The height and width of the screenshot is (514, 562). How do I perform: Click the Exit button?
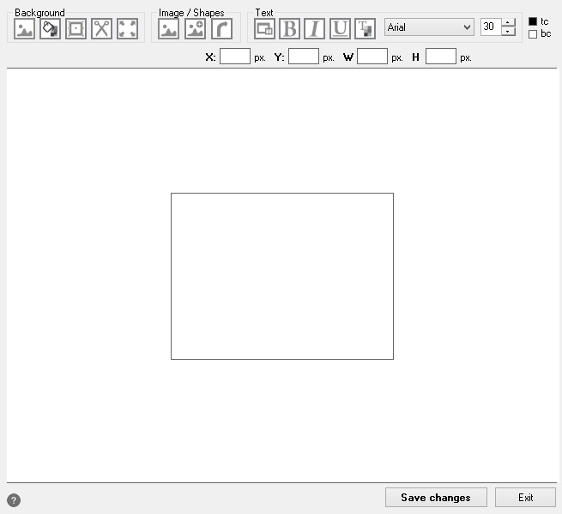525,498
